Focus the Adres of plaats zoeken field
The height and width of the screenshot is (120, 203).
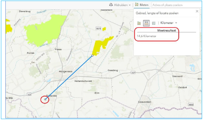[x=177, y=5]
